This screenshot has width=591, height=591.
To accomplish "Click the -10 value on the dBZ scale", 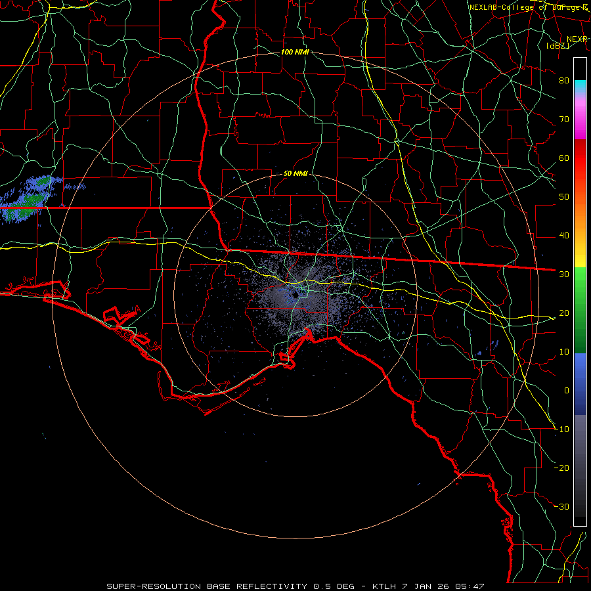I will [x=561, y=429].
